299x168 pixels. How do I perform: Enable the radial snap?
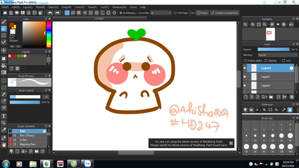click(91, 13)
